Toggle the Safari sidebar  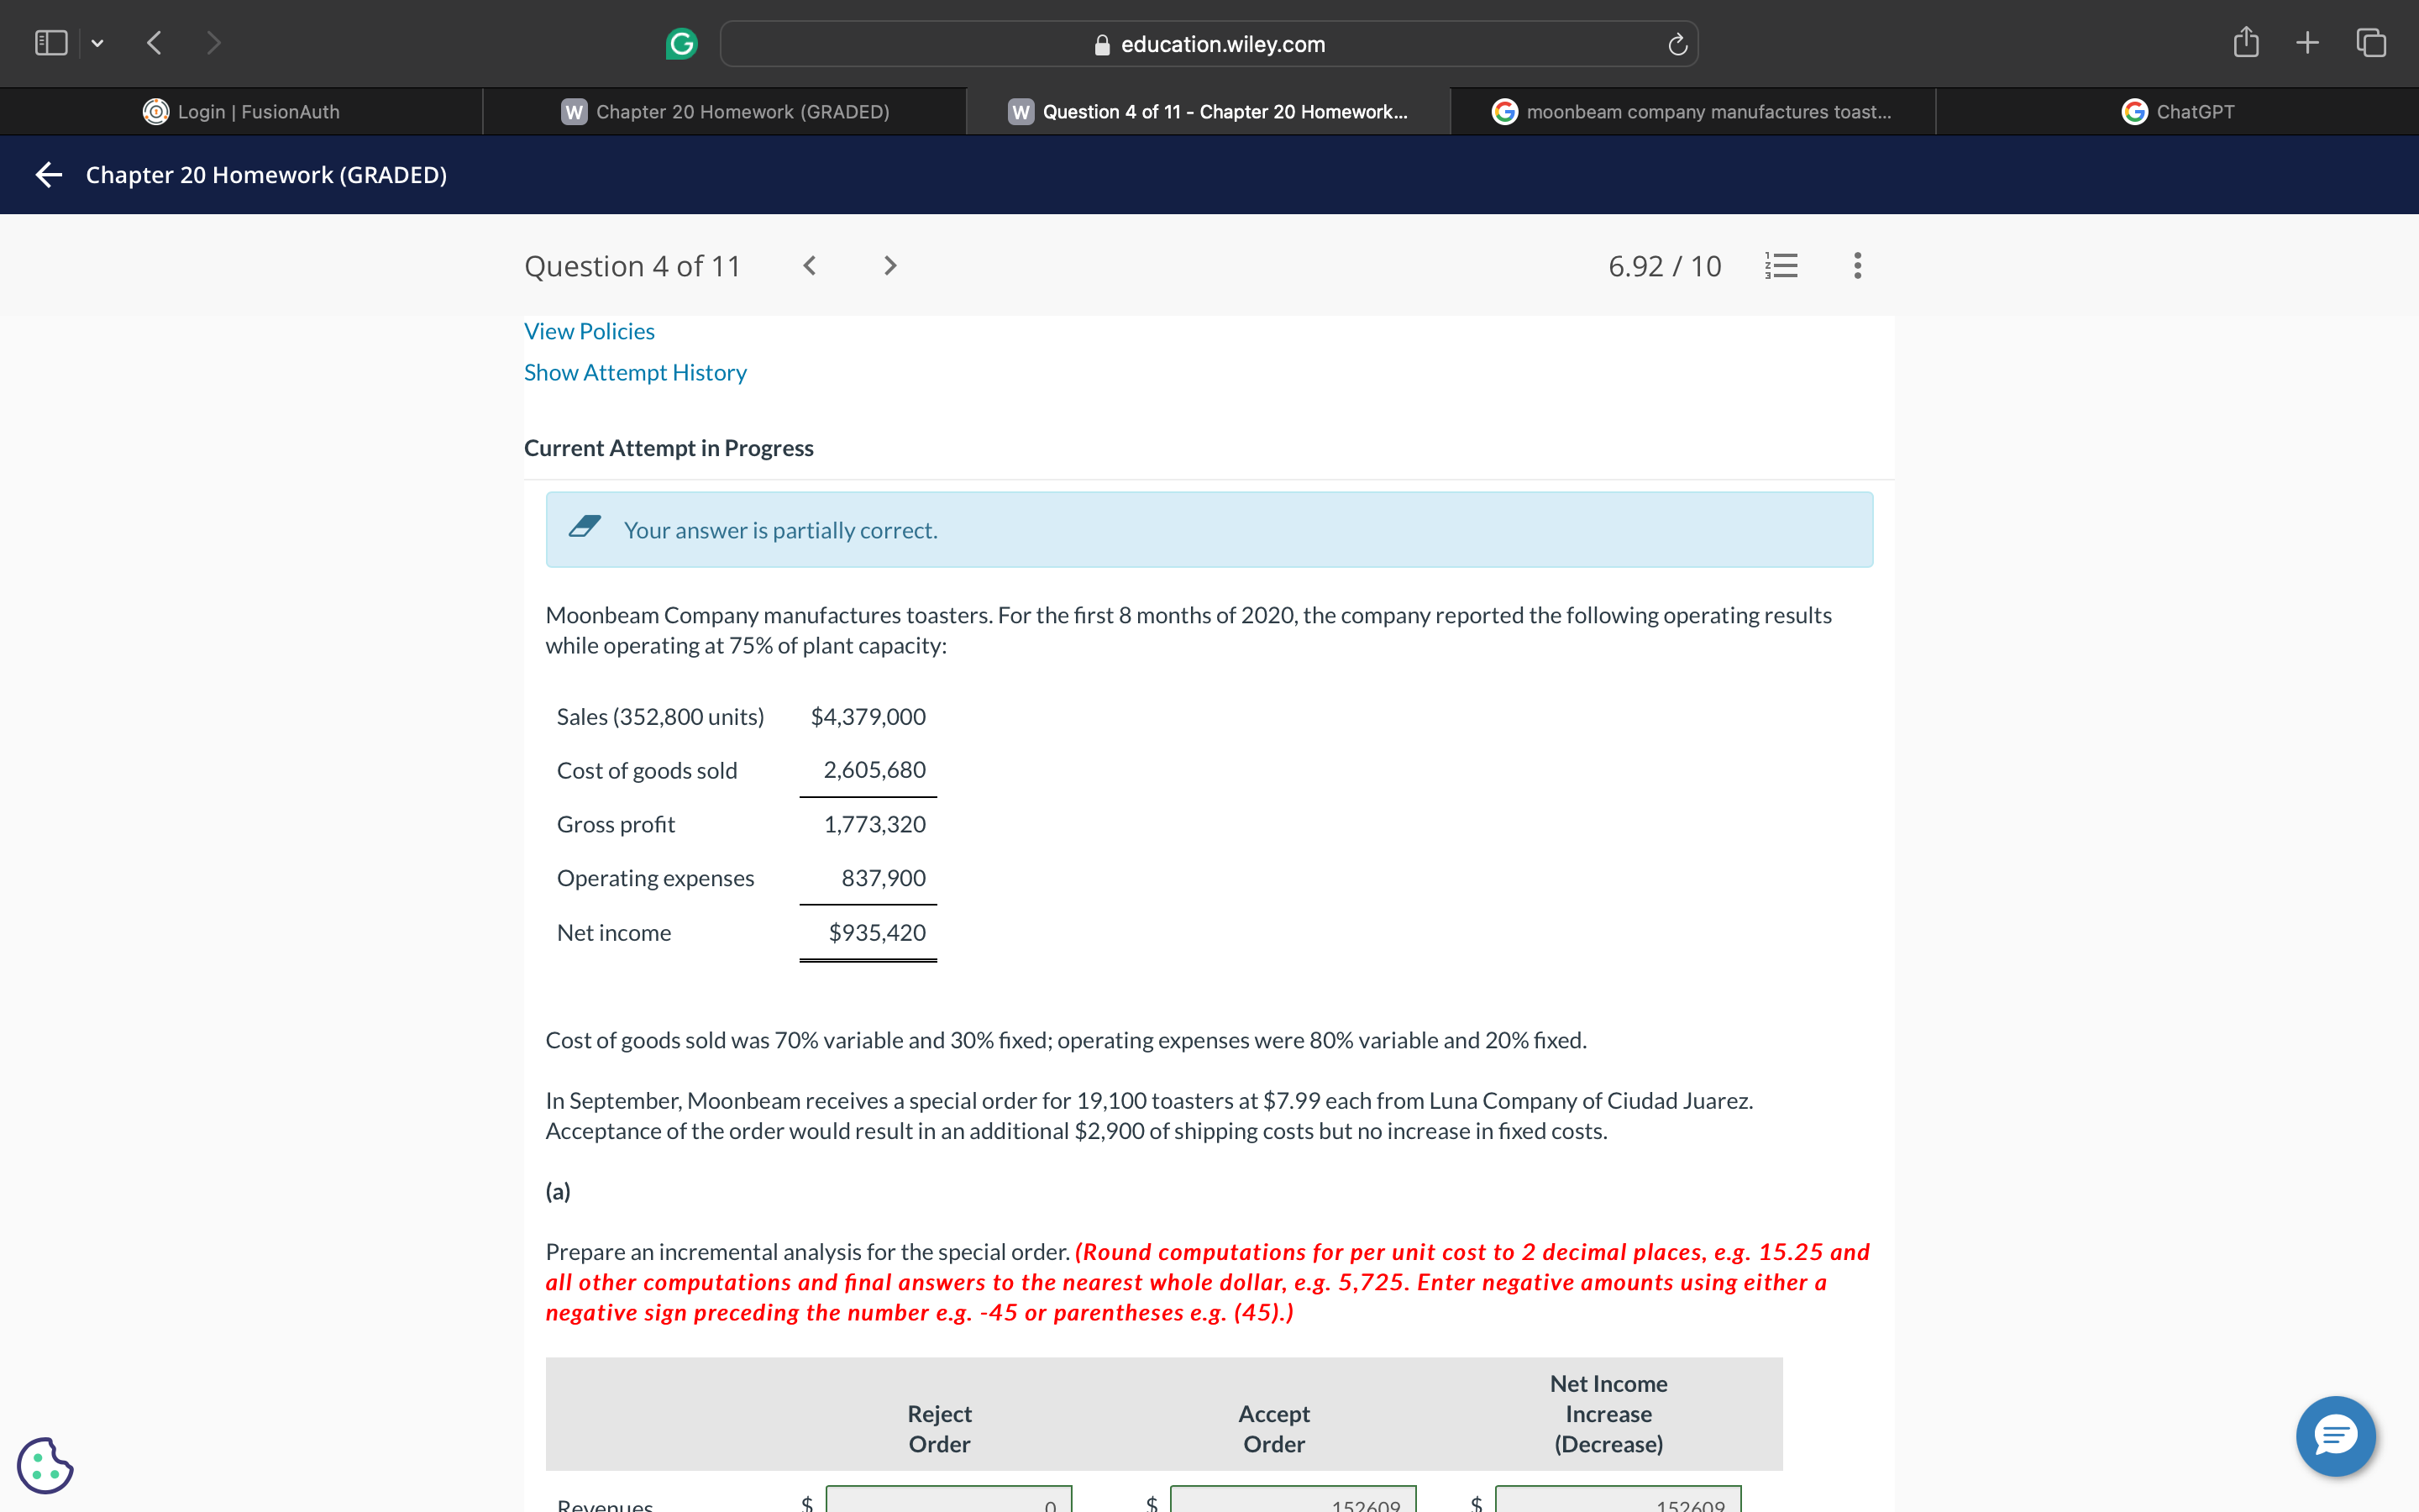click(x=51, y=43)
